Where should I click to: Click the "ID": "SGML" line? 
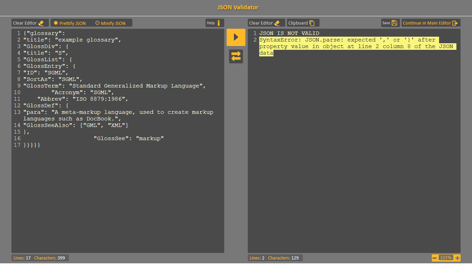click(x=46, y=73)
